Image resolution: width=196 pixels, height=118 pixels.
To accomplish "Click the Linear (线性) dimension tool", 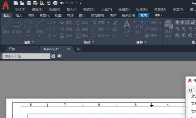I will [x=151, y=23].
